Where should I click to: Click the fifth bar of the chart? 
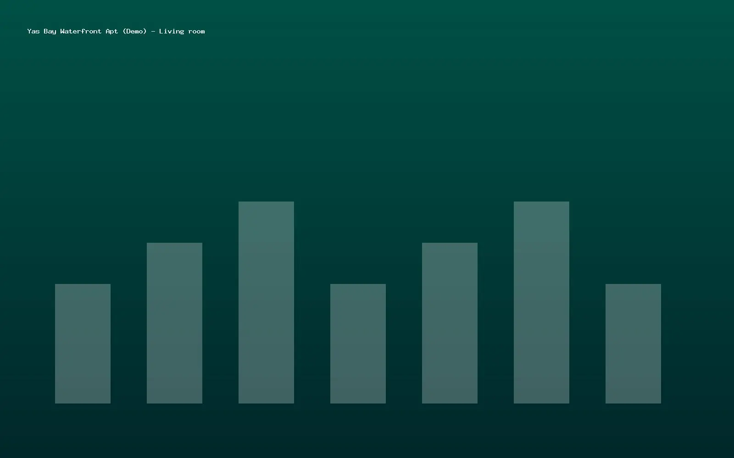450,323
